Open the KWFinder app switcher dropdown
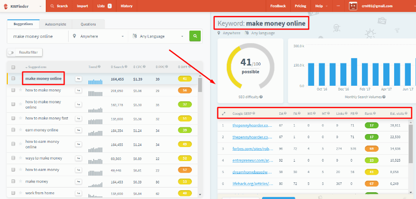This screenshot has width=416, height=199. click(x=41, y=6)
